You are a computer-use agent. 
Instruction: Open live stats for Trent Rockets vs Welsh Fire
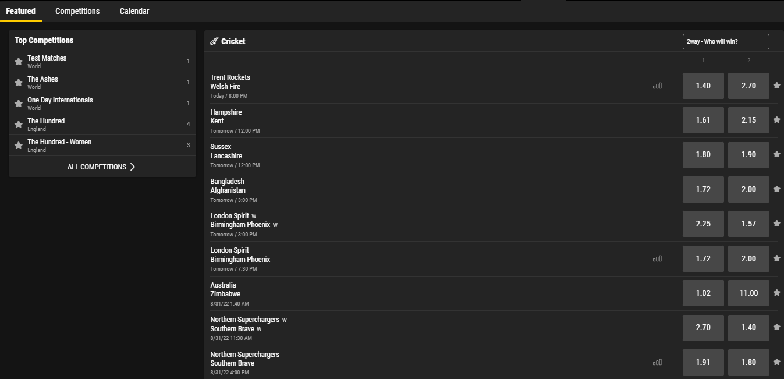[x=658, y=85]
